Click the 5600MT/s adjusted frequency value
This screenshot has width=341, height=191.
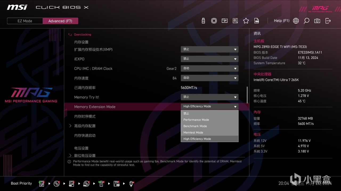coord(189,88)
